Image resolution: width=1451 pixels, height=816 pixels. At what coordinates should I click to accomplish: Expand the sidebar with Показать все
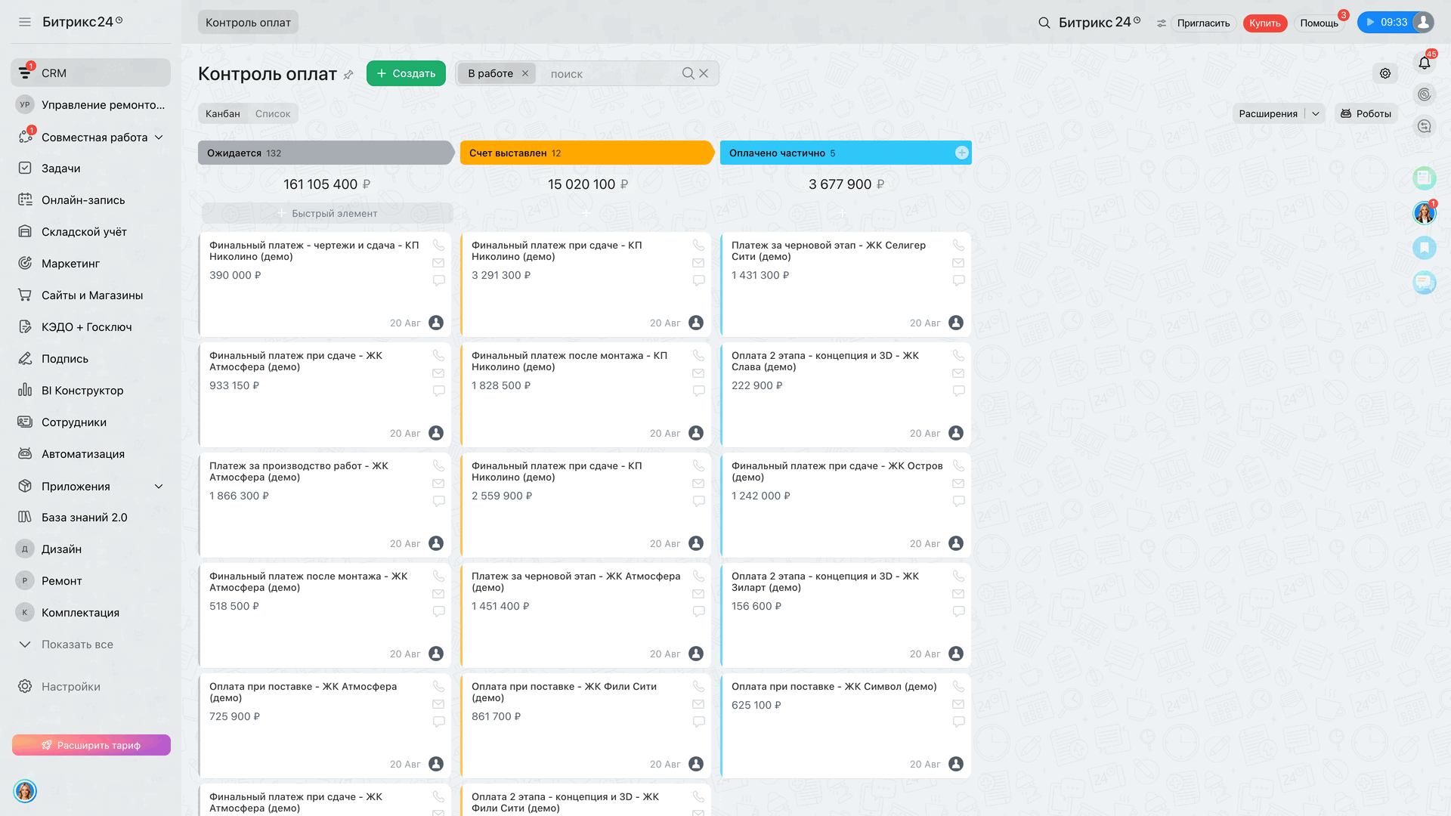click(x=77, y=644)
